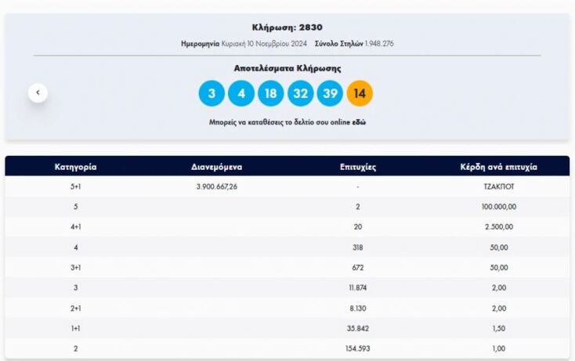Click the blue ball number 39
The image size is (575, 361).
coord(330,93)
